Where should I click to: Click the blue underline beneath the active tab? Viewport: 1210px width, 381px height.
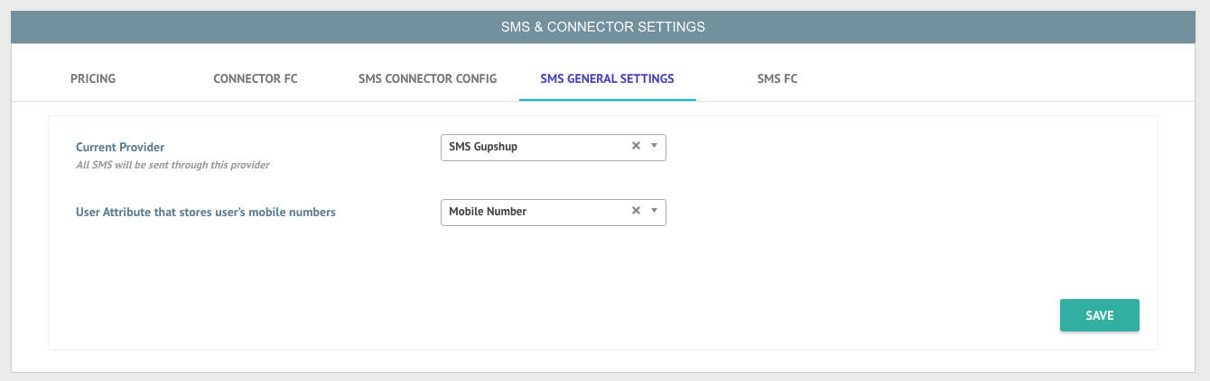(x=608, y=99)
